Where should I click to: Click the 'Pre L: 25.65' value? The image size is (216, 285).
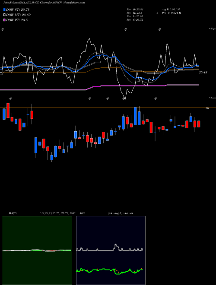coord(135,16)
